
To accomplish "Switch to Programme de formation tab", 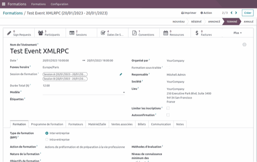I will 47,124.
